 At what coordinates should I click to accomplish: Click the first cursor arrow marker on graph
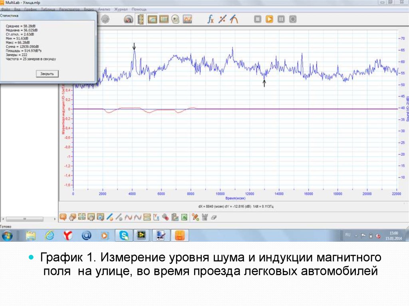point(134,47)
